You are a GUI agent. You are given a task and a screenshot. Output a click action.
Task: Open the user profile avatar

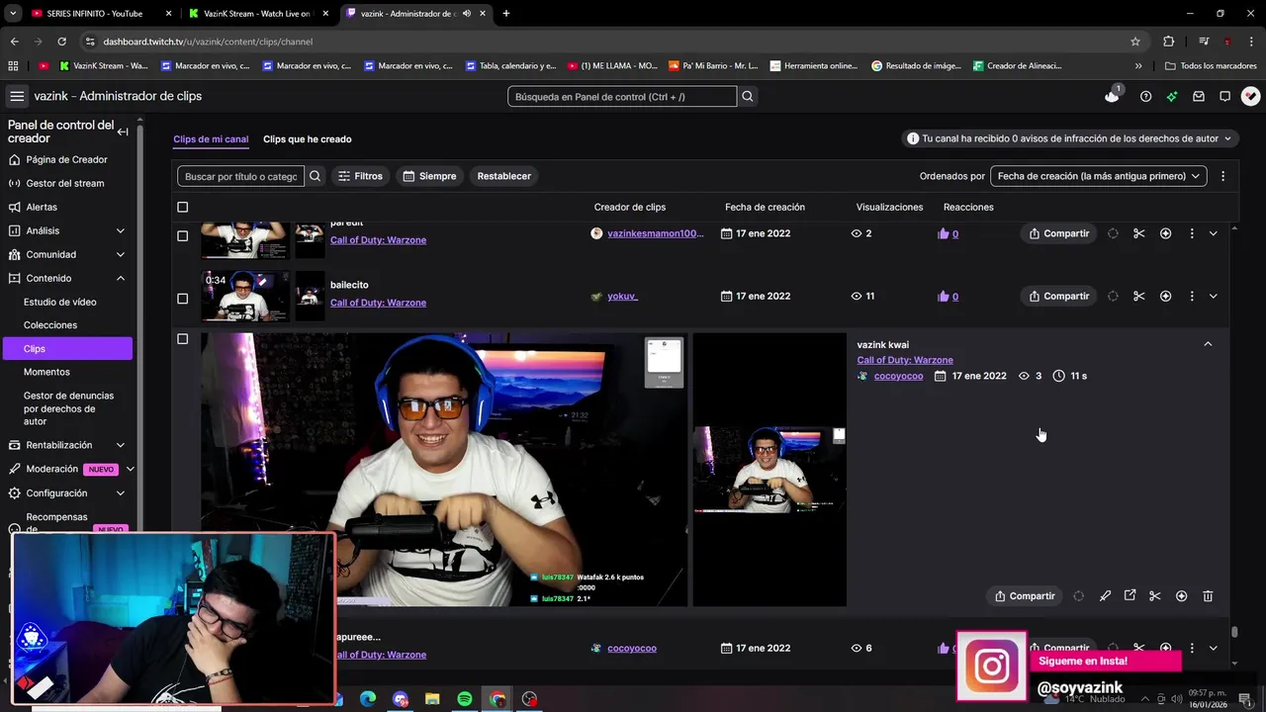click(x=1250, y=96)
